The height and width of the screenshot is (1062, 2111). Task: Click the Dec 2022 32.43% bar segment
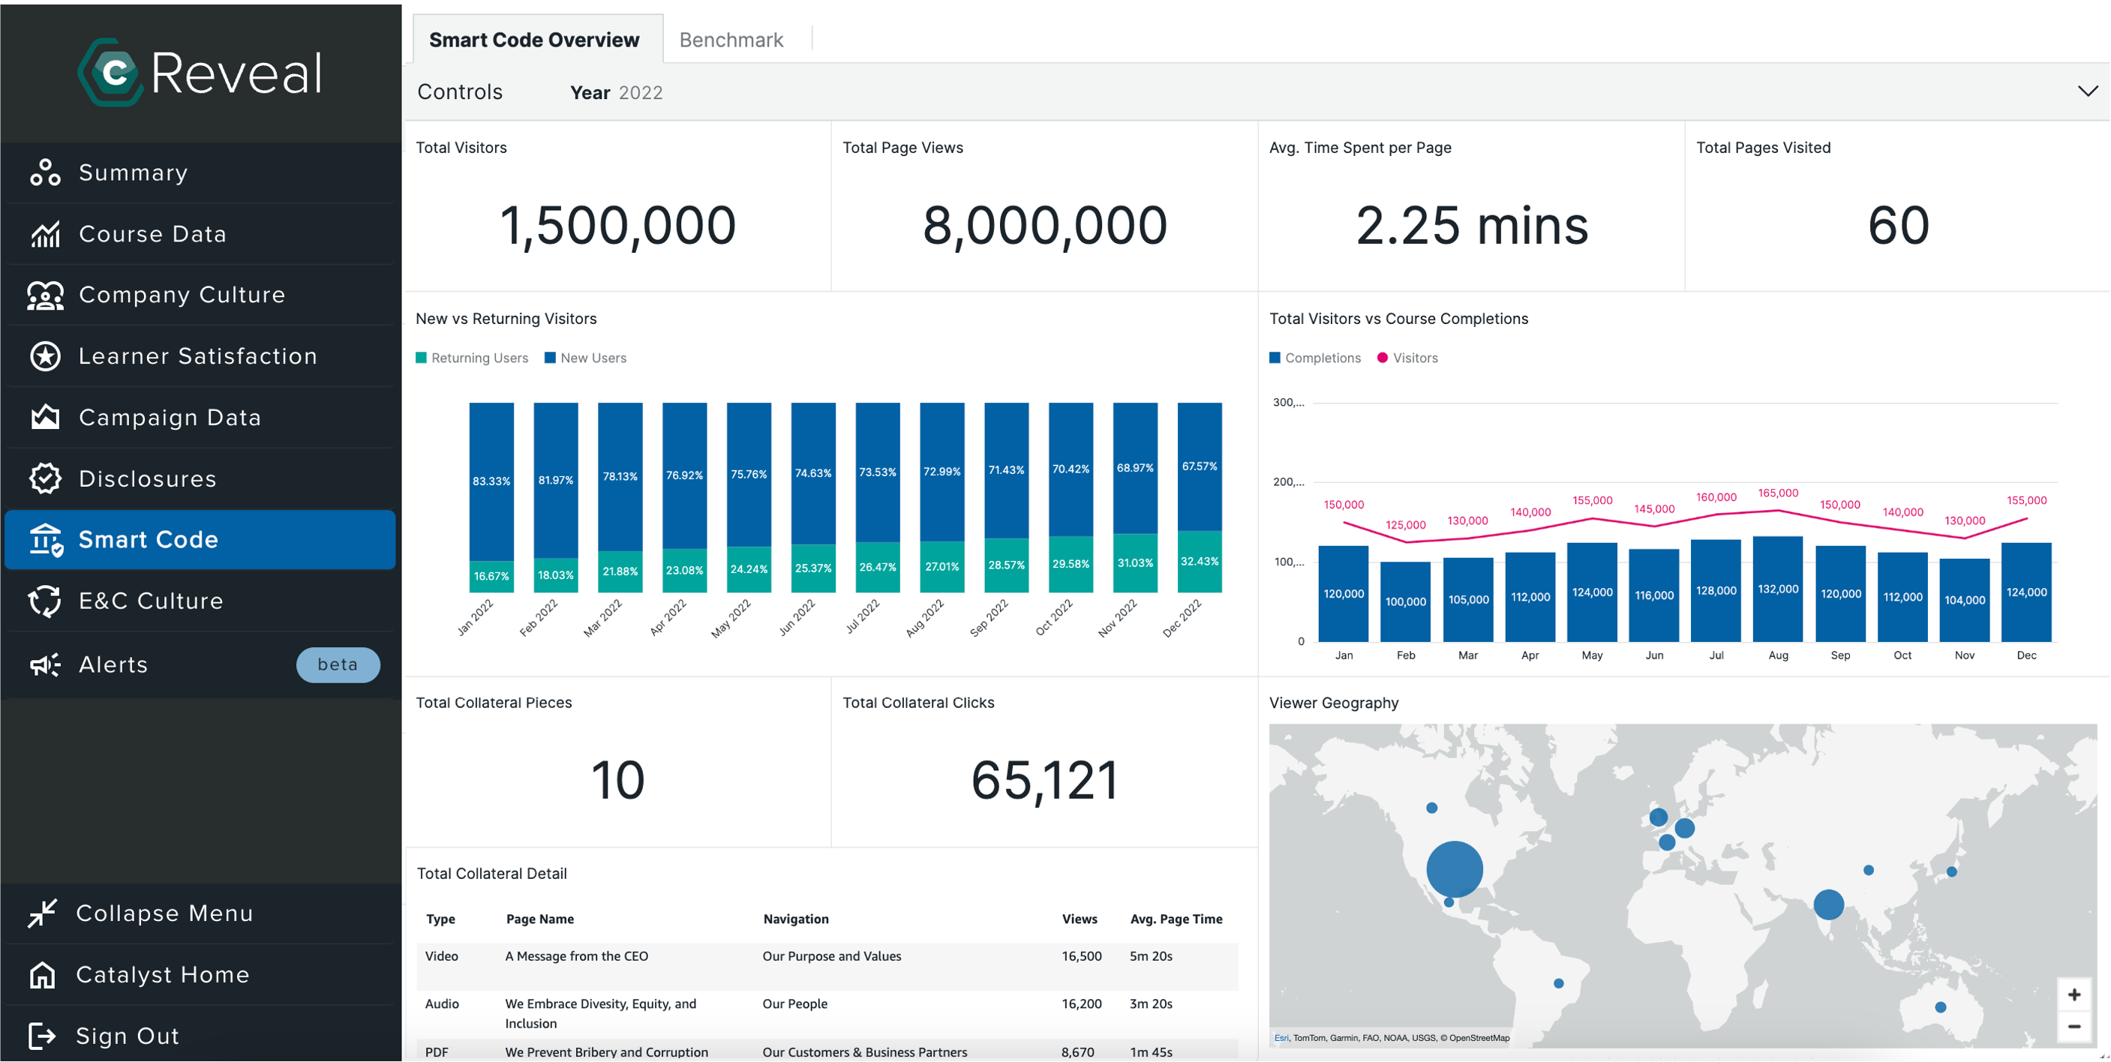pos(1200,562)
